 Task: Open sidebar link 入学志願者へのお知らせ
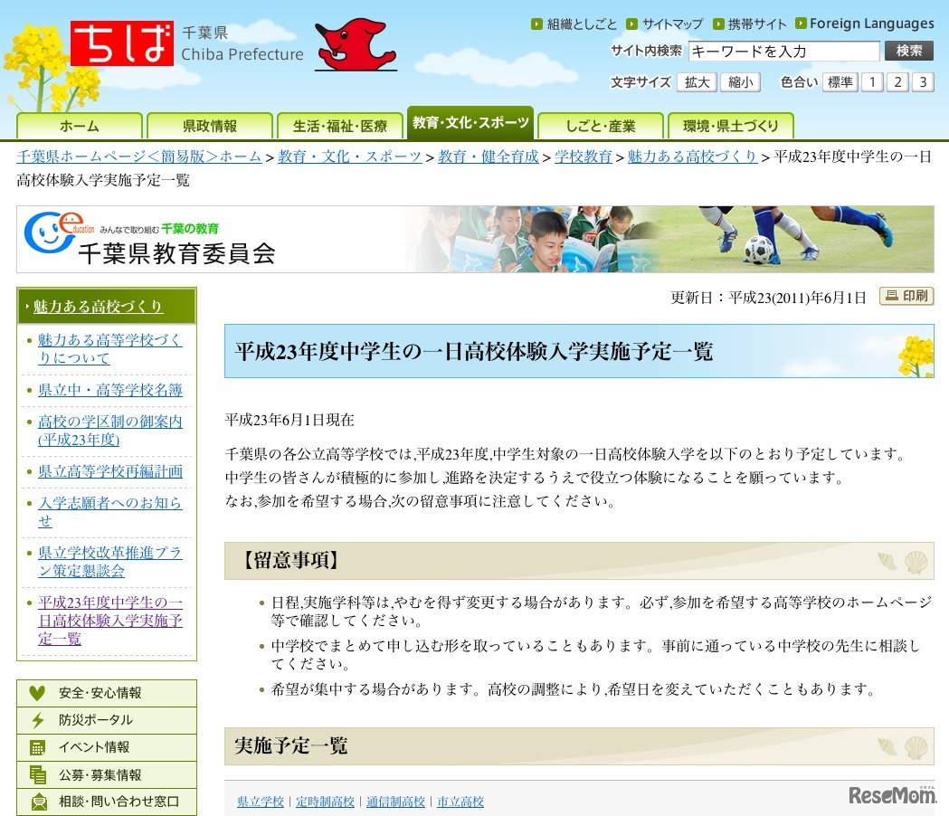109,511
